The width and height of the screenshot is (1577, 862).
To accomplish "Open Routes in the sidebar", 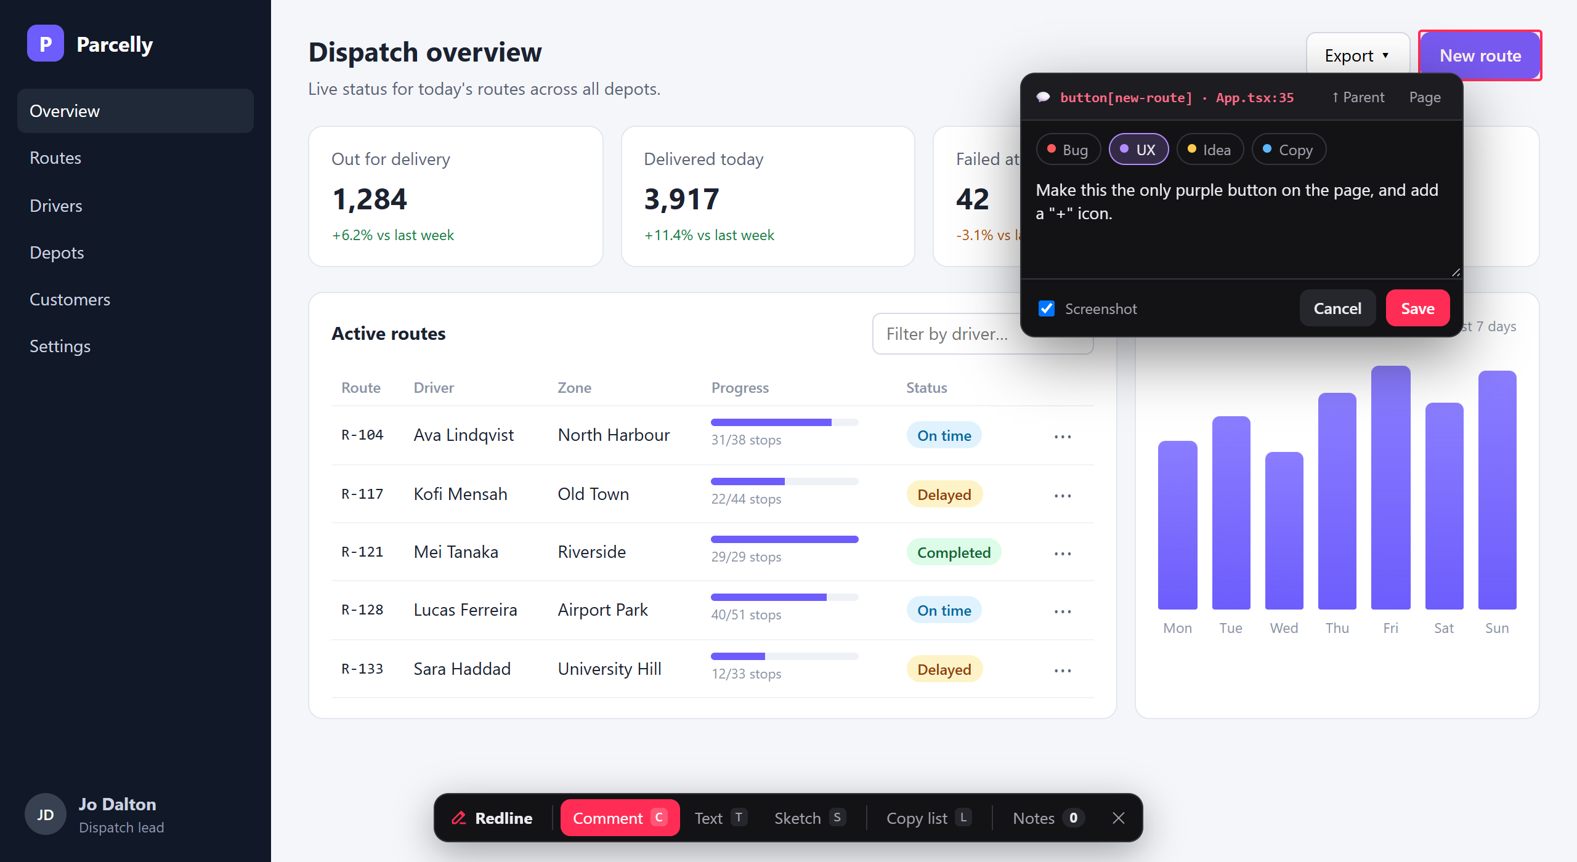I will pos(136,158).
